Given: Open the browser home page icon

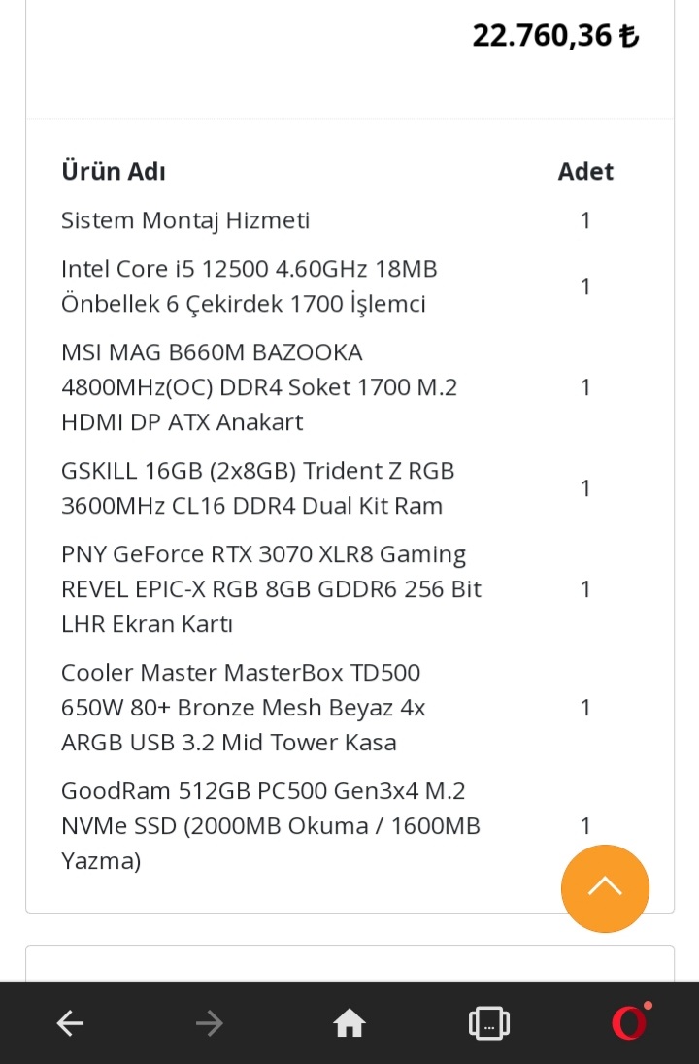Looking at the screenshot, I should [x=349, y=1023].
